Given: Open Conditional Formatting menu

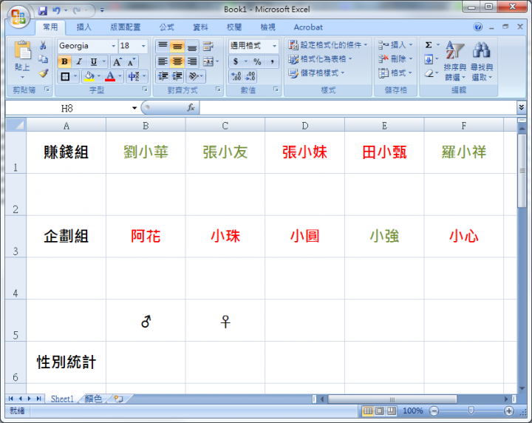Looking at the screenshot, I should point(327,45).
